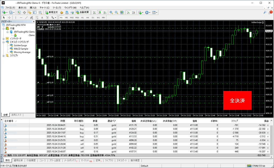This screenshot has width=274, height=168.
Task: Expand the インディケータ tree node
Action: point(3,39)
